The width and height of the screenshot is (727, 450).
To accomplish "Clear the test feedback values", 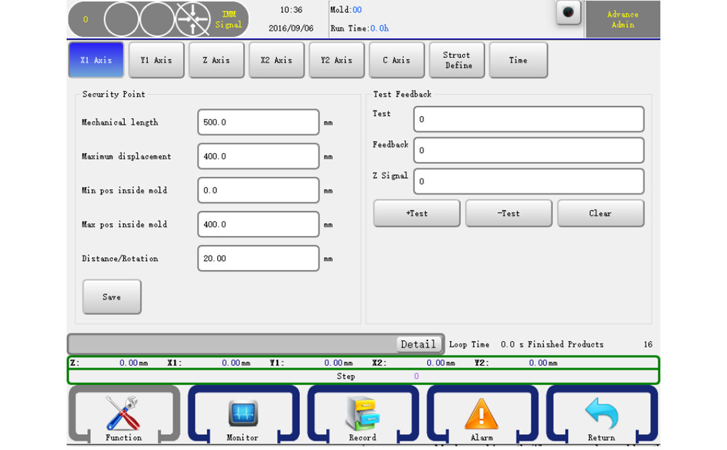I will (x=600, y=214).
